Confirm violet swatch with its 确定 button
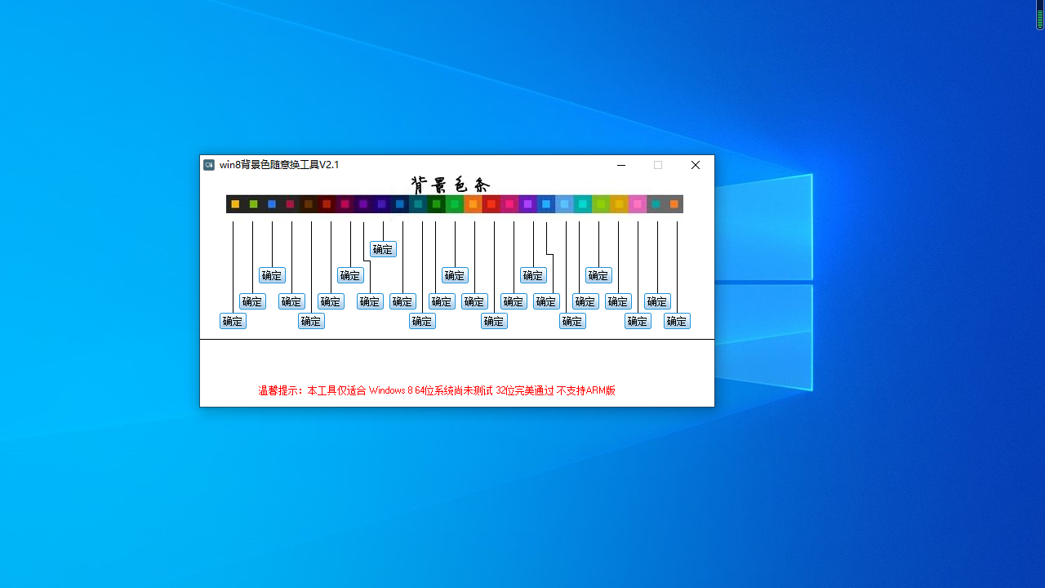Image resolution: width=1045 pixels, height=588 pixels. 533,275
